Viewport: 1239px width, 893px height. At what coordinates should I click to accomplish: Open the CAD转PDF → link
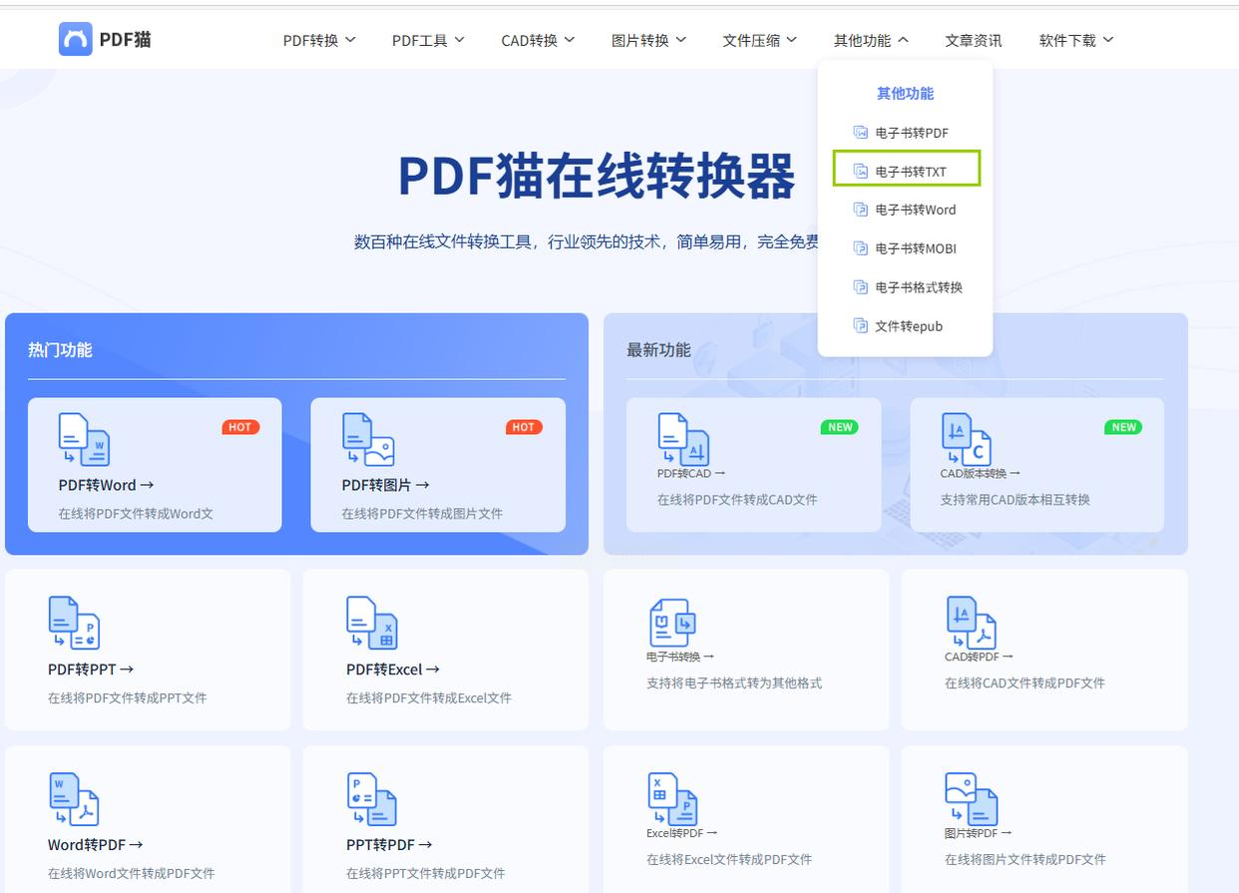coord(979,657)
